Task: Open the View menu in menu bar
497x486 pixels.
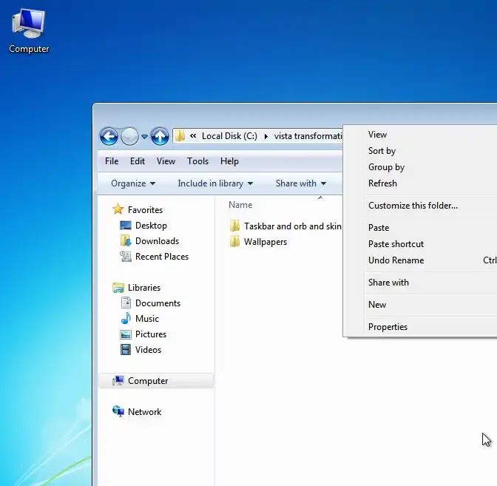Action: [x=166, y=161]
